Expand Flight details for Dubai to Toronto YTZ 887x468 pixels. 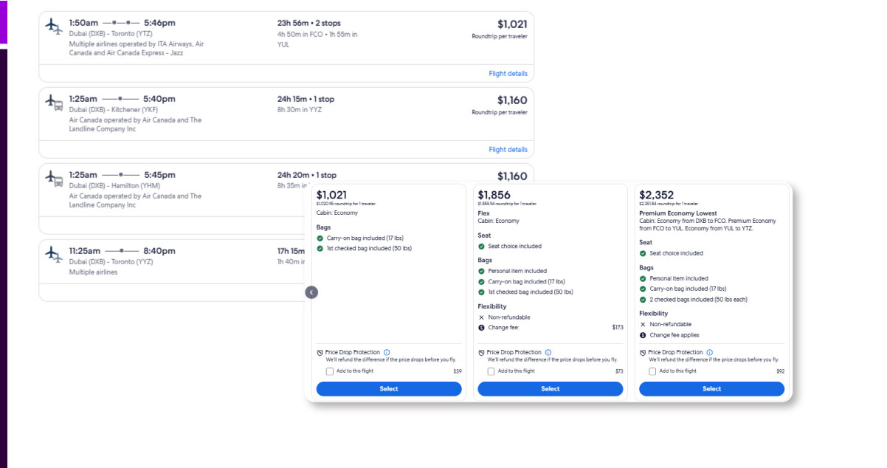coord(508,74)
